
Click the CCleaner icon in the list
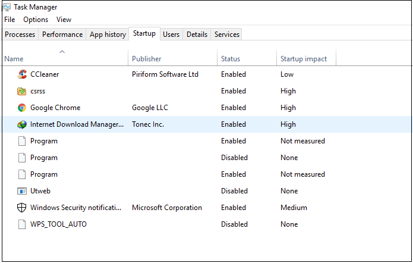tap(22, 74)
